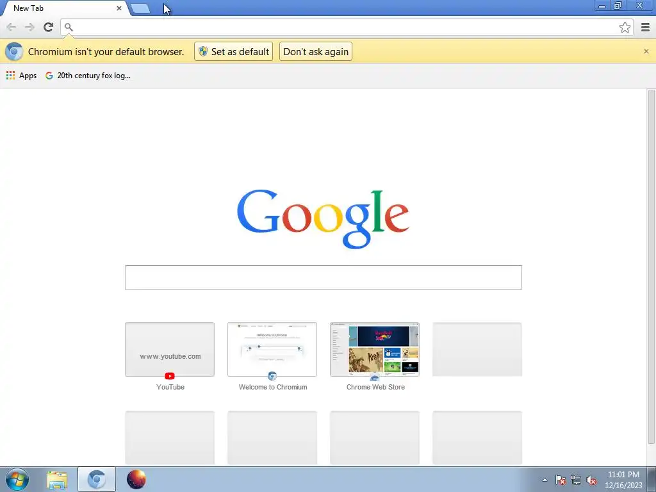This screenshot has width=656, height=492.
Task: Open the Chrome Web Store thumbnail
Action: pyautogui.click(x=374, y=349)
